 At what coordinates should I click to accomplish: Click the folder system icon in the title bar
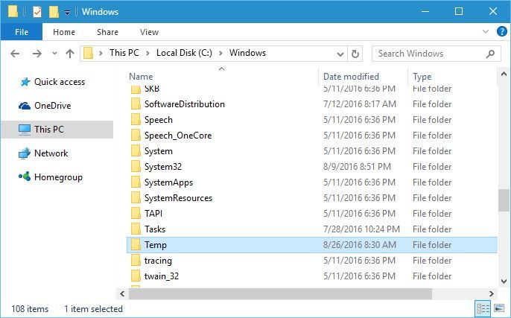pyautogui.click(x=13, y=11)
